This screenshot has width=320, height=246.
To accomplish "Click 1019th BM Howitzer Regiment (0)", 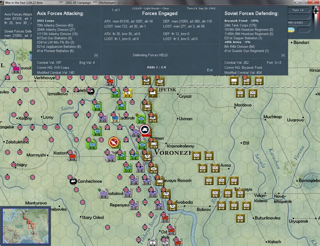I will [x=248, y=30].
